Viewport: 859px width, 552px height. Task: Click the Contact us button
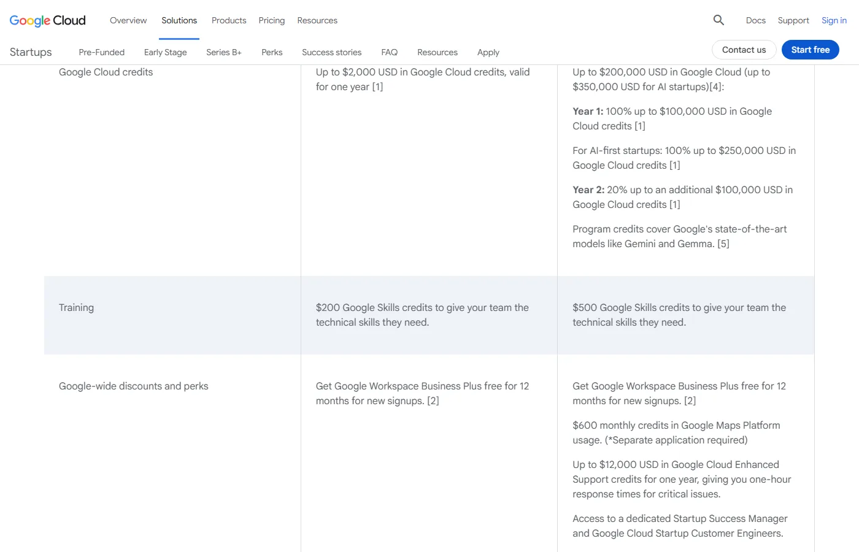[x=744, y=50]
